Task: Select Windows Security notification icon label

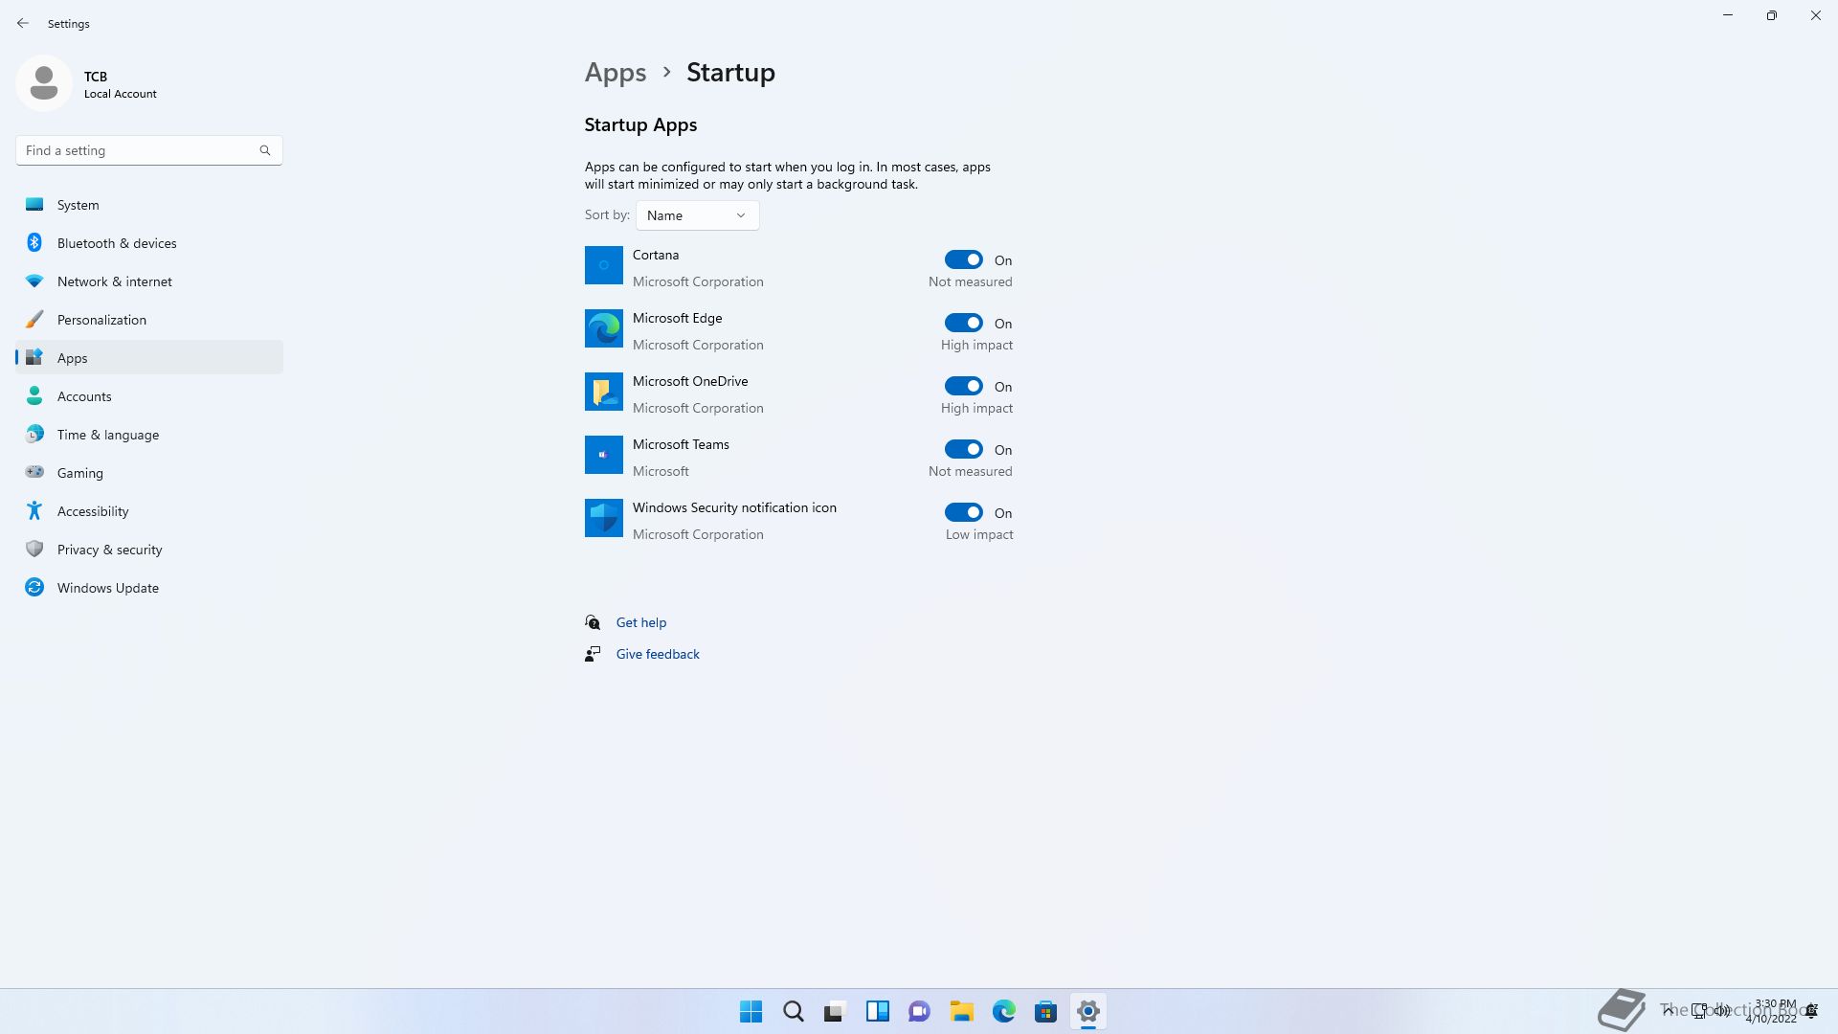Action: (734, 507)
